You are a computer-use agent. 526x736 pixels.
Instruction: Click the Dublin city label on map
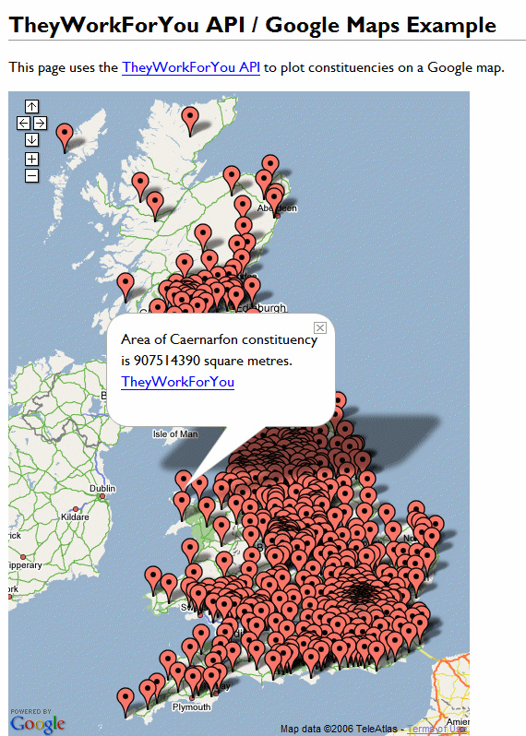click(102, 489)
